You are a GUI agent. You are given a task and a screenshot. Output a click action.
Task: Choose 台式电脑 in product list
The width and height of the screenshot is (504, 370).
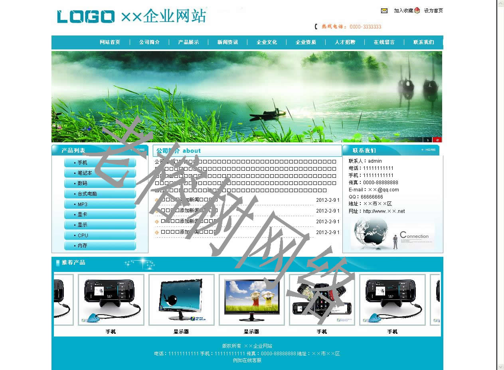(x=100, y=194)
